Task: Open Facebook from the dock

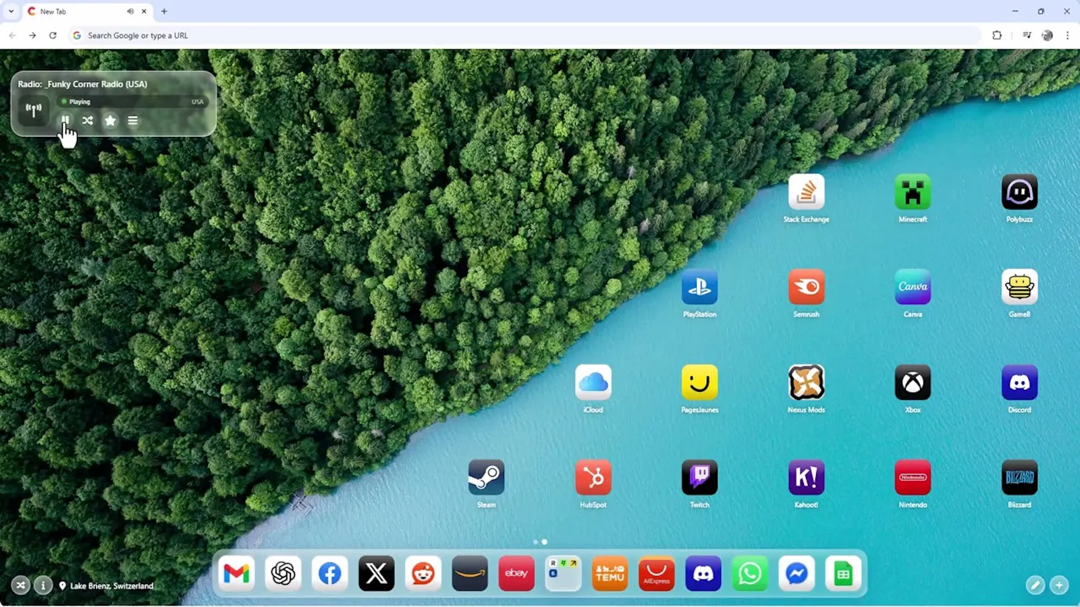Action: 329,573
